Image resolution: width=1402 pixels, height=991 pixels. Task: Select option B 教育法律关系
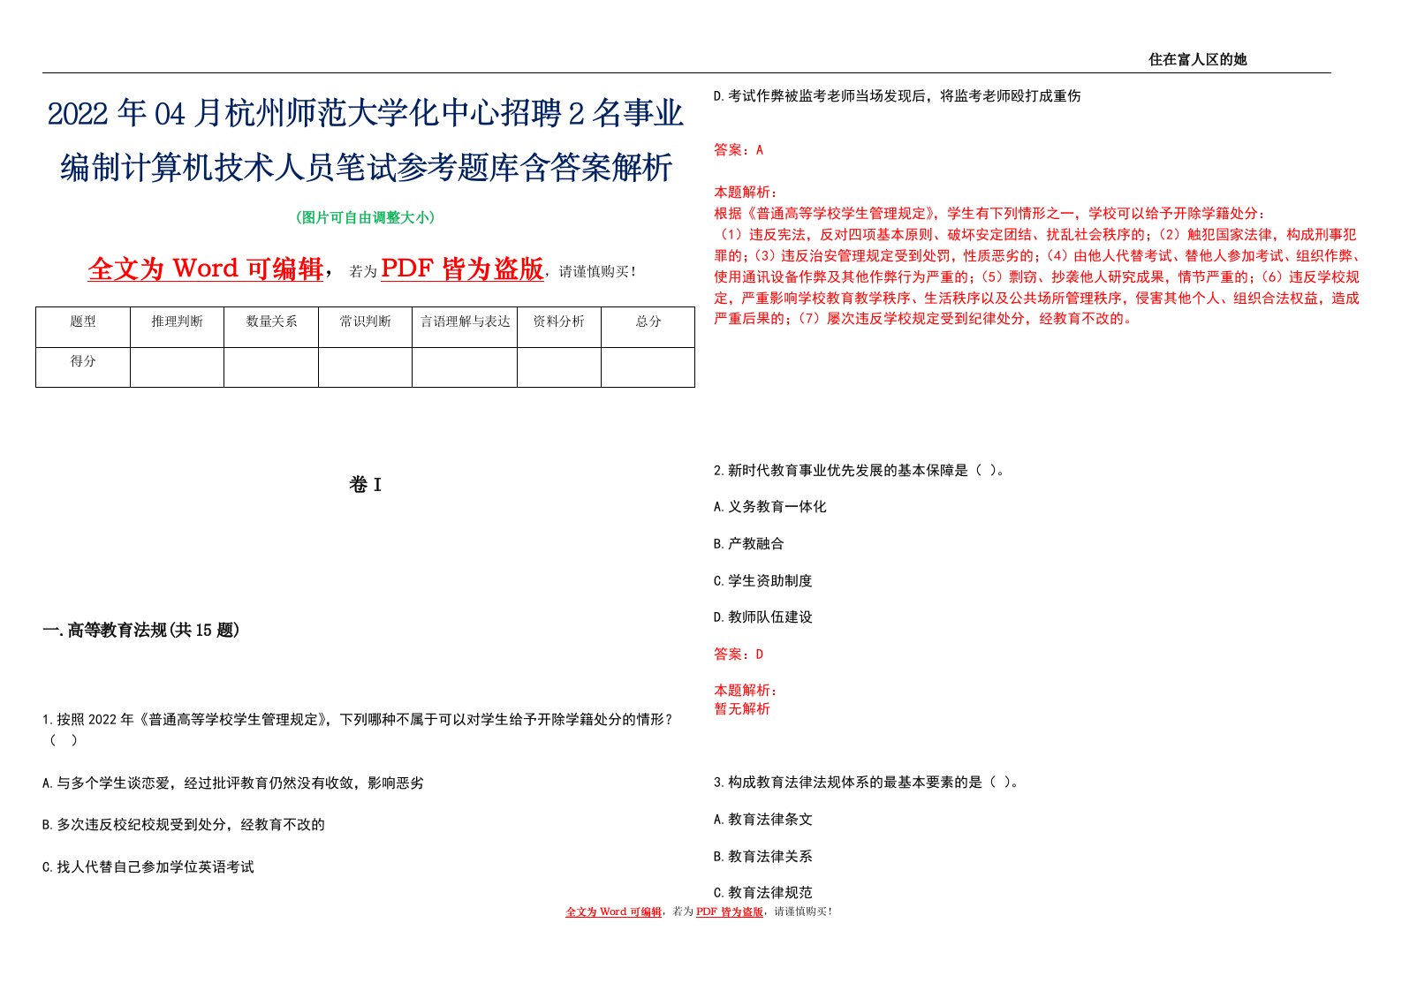pos(763,857)
